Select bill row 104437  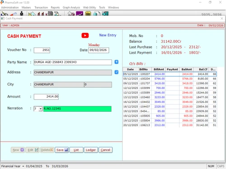(x=170, y=107)
